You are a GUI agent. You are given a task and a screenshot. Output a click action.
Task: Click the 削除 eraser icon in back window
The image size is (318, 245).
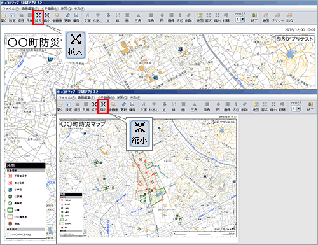[188, 18]
